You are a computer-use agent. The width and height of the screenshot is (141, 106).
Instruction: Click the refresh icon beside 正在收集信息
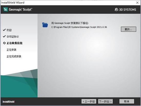4,43
